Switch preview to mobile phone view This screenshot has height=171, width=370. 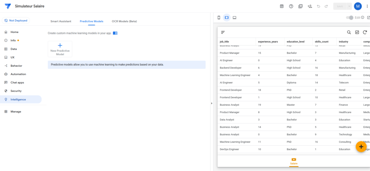point(219,18)
